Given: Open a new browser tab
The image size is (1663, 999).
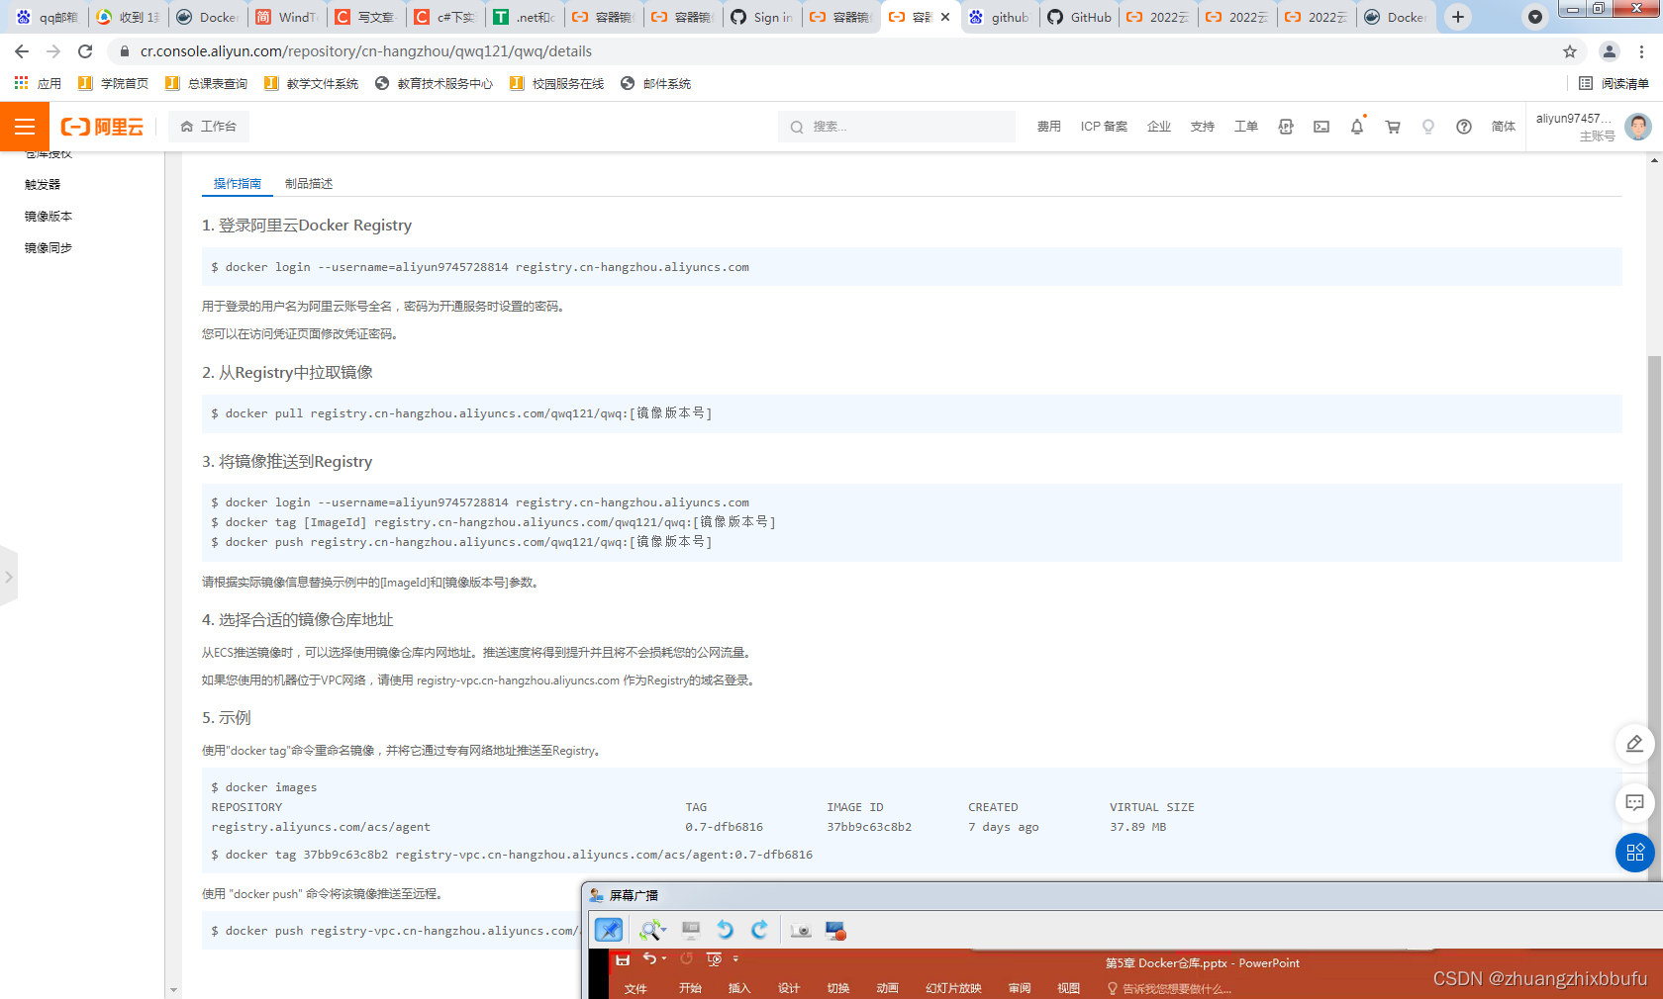Looking at the screenshot, I should 1458,17.
